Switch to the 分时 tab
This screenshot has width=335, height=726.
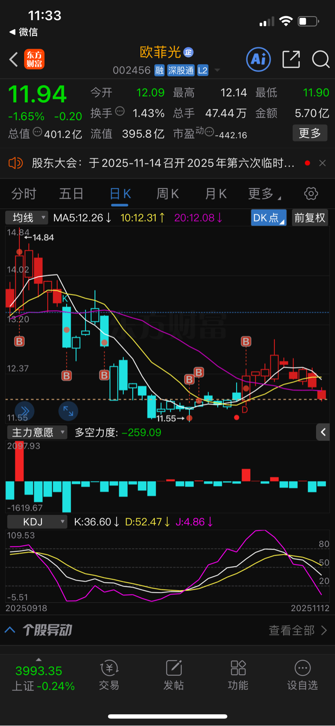pos(24,193)
